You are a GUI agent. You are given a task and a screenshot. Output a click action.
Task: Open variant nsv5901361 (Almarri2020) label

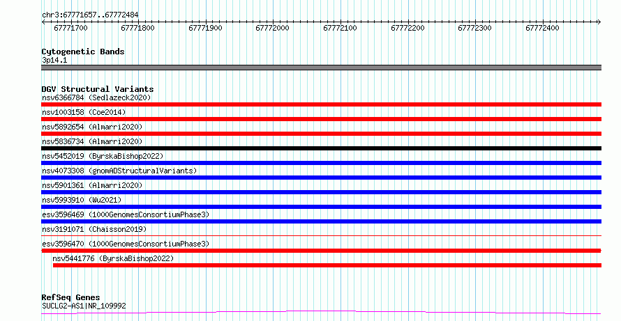92,185
